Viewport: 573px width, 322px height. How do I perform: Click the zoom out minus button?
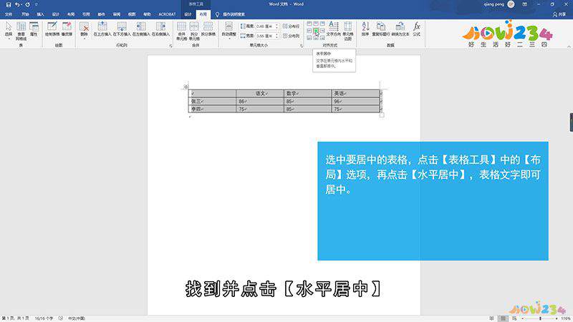(523, 318)
